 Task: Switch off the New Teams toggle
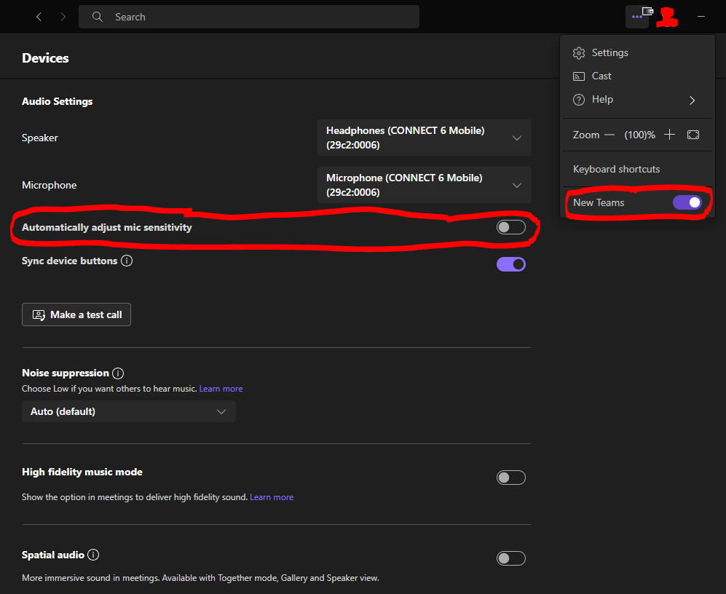click(687, 202)
